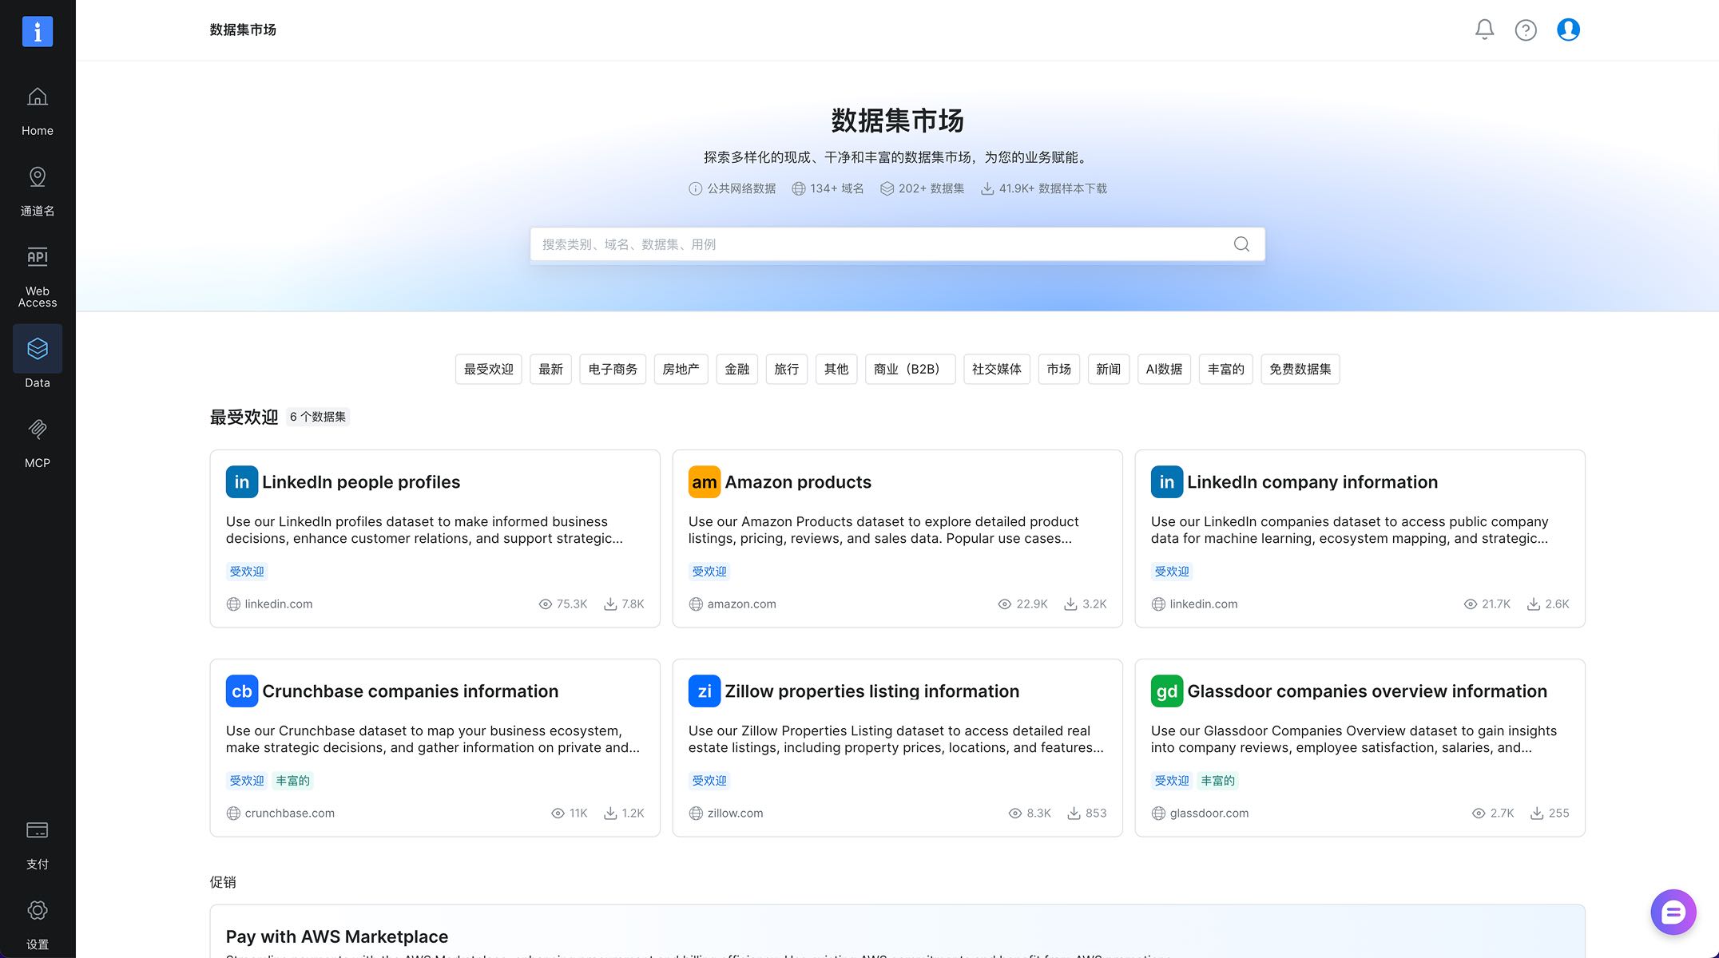Open the 通道名 location pin sidebar item
Screen dimensions: 1719x958
(x=38, y=191)
